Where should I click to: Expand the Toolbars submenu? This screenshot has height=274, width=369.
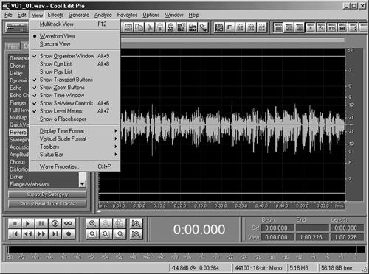click(x=75, y=147)
